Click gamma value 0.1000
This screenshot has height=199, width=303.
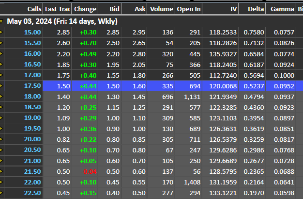tap(284, 75)
